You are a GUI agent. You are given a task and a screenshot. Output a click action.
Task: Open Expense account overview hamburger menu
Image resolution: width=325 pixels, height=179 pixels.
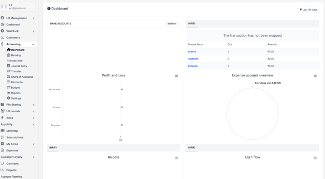[x=315, y=76]
